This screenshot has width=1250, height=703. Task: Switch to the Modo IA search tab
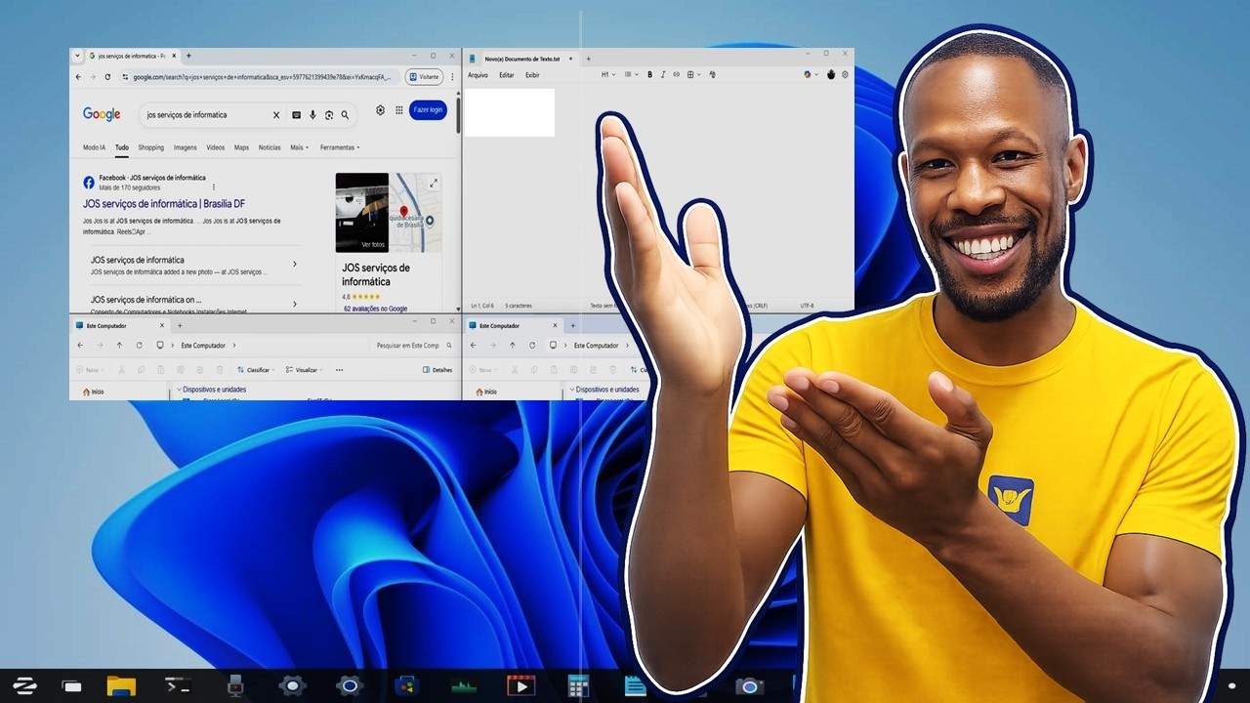click(x=94, y=147)
